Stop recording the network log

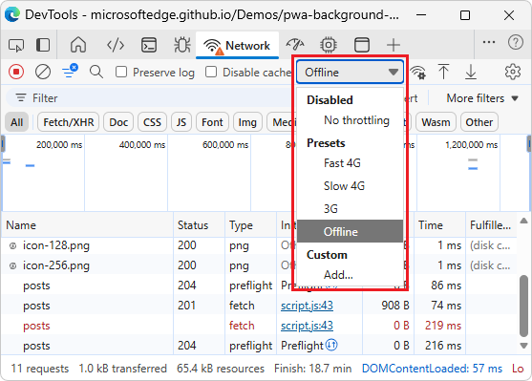pyautogui.click(x=16, y=72)
